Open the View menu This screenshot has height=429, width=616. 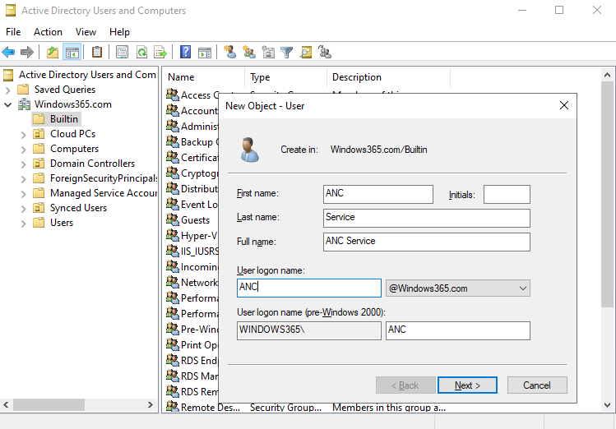pyautogui.click(x=86, y=32)
